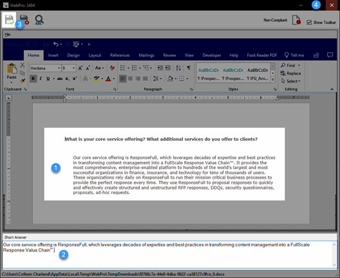The height and width of the screenshot is (278, 340).
Task: Click the Undo arrow icon
Action: 56,45
